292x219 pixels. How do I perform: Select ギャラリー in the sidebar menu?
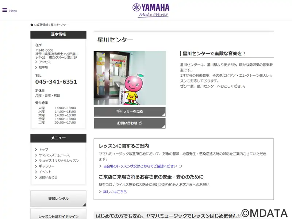[47, 166]
